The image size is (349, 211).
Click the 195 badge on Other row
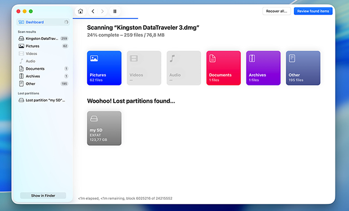(x=64, y=84)
